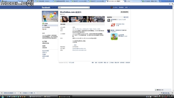Viewport: 174px width, 98px height.
Task: Click info icon in left sidebar
Action: [43, 25]
